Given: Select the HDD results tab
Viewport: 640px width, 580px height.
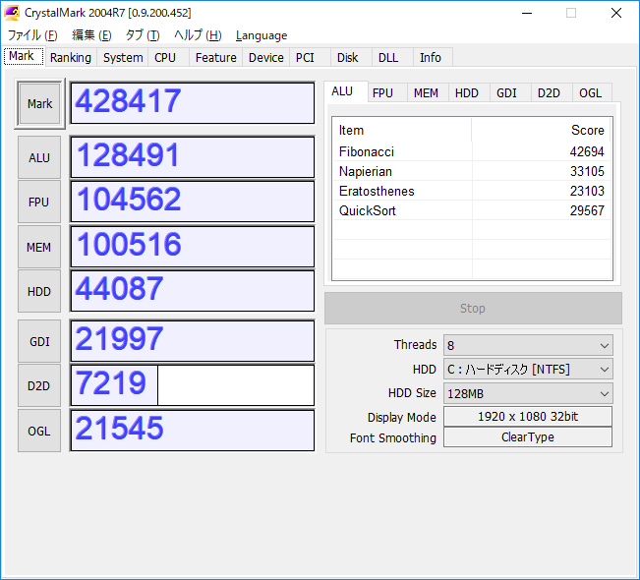Looking at the screenshot, I should (469, 93).
